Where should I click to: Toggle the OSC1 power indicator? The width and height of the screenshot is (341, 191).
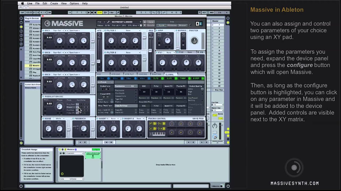(43, 31)
